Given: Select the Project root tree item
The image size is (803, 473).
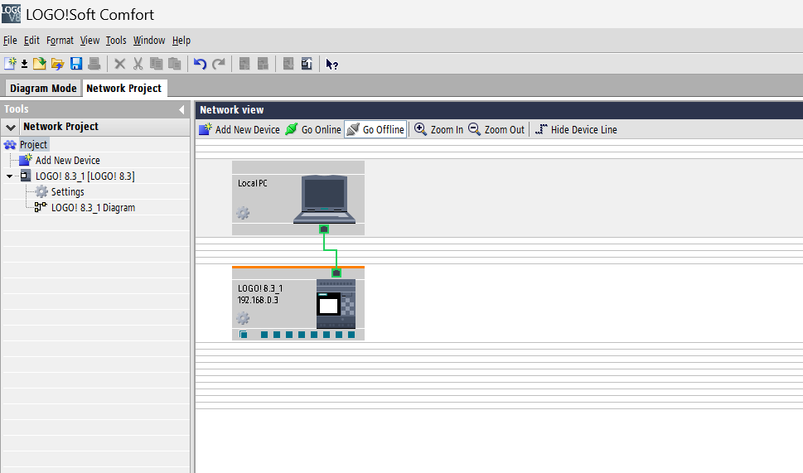Looking at the screenshot, I should (33, 145).
